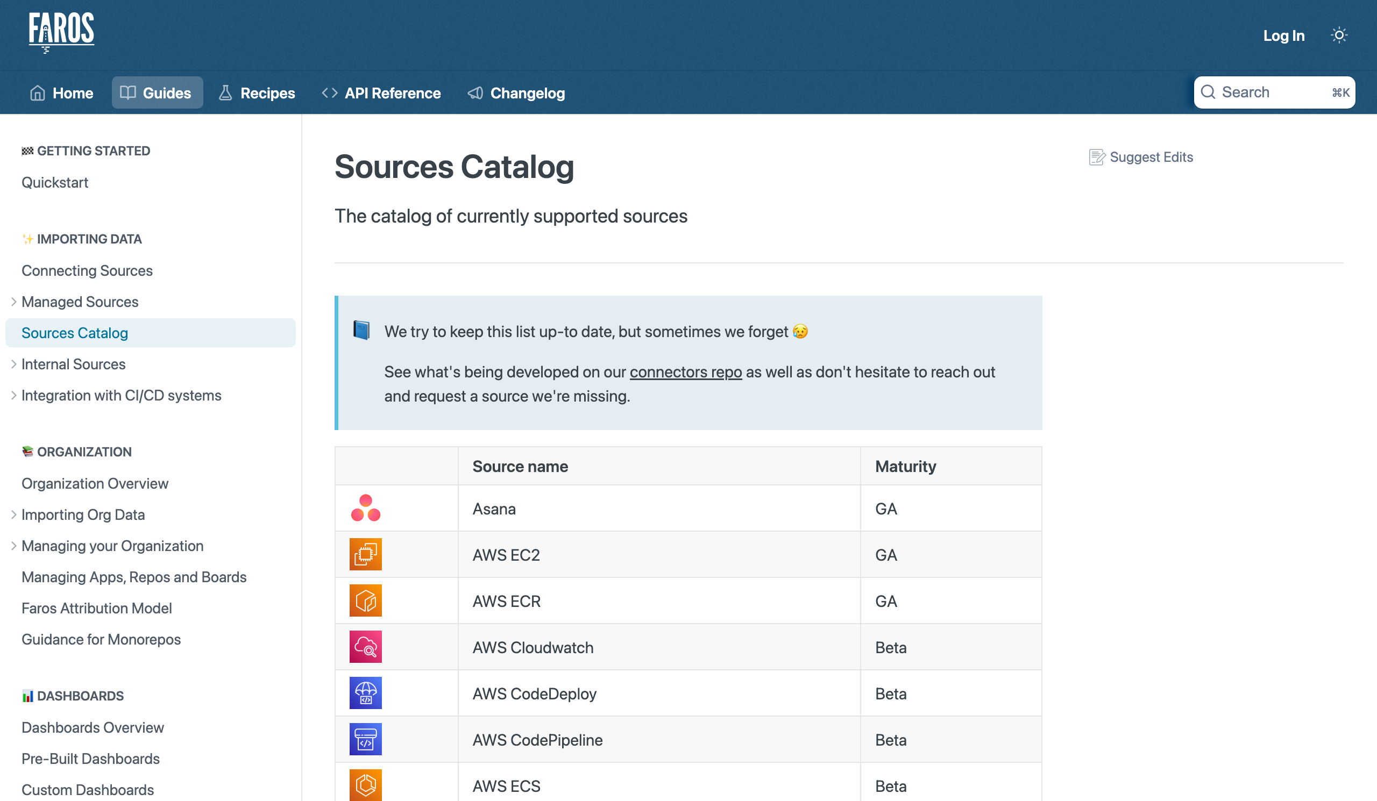Toggle the light/dark theme sun icon

coord(1339,35)
